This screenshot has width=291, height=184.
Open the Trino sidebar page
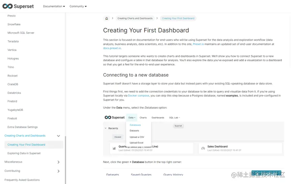point(10,67)
